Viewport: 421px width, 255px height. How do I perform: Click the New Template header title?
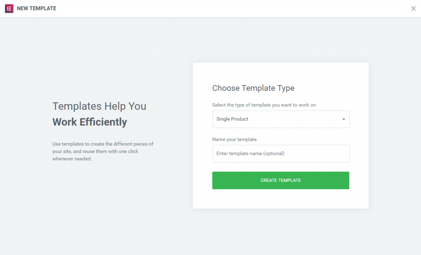(37, 8)
